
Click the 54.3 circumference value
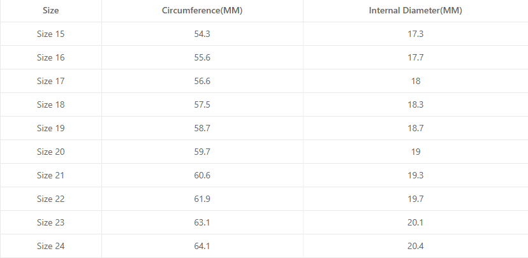click(x=202, y=34)
